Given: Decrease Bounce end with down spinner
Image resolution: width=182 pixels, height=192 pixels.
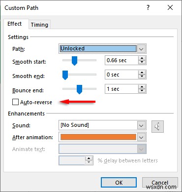Looking at the screenshot, I should (x=142, y=91).
